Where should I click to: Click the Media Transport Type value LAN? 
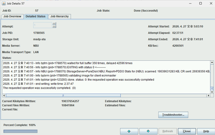(36, 52)
